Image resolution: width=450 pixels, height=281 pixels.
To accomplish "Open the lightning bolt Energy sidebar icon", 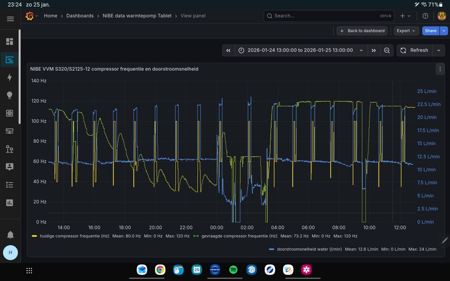I will (10, 77).
